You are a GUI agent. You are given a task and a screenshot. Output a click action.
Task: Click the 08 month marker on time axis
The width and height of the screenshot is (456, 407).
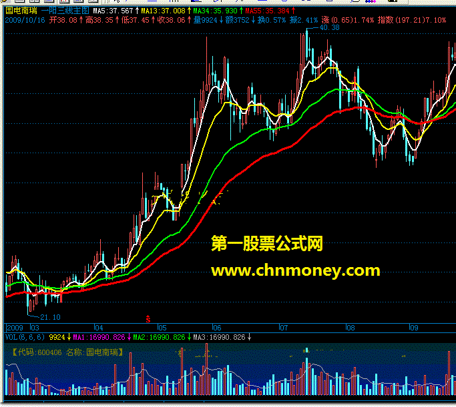tap(351, 328)
